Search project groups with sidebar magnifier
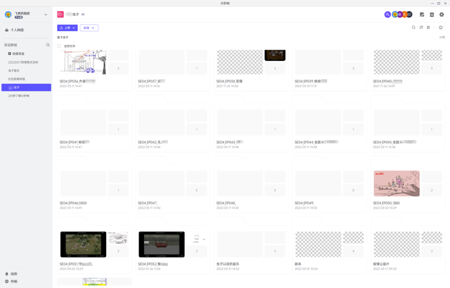450x288 pixels. [x=48, y=45]
